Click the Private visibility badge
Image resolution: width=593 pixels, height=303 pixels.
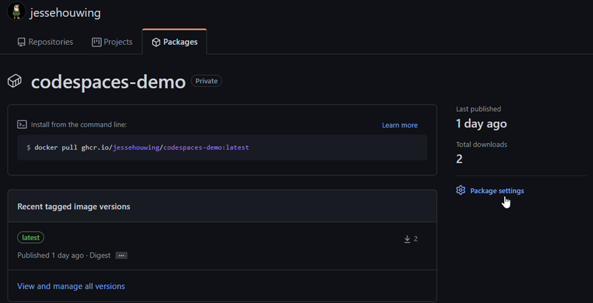click(x=206, y=81)
